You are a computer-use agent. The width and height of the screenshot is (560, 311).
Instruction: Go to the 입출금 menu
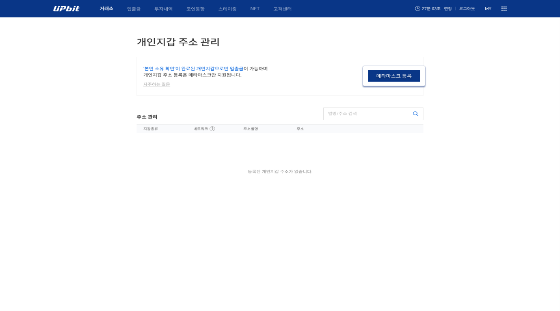134,9
